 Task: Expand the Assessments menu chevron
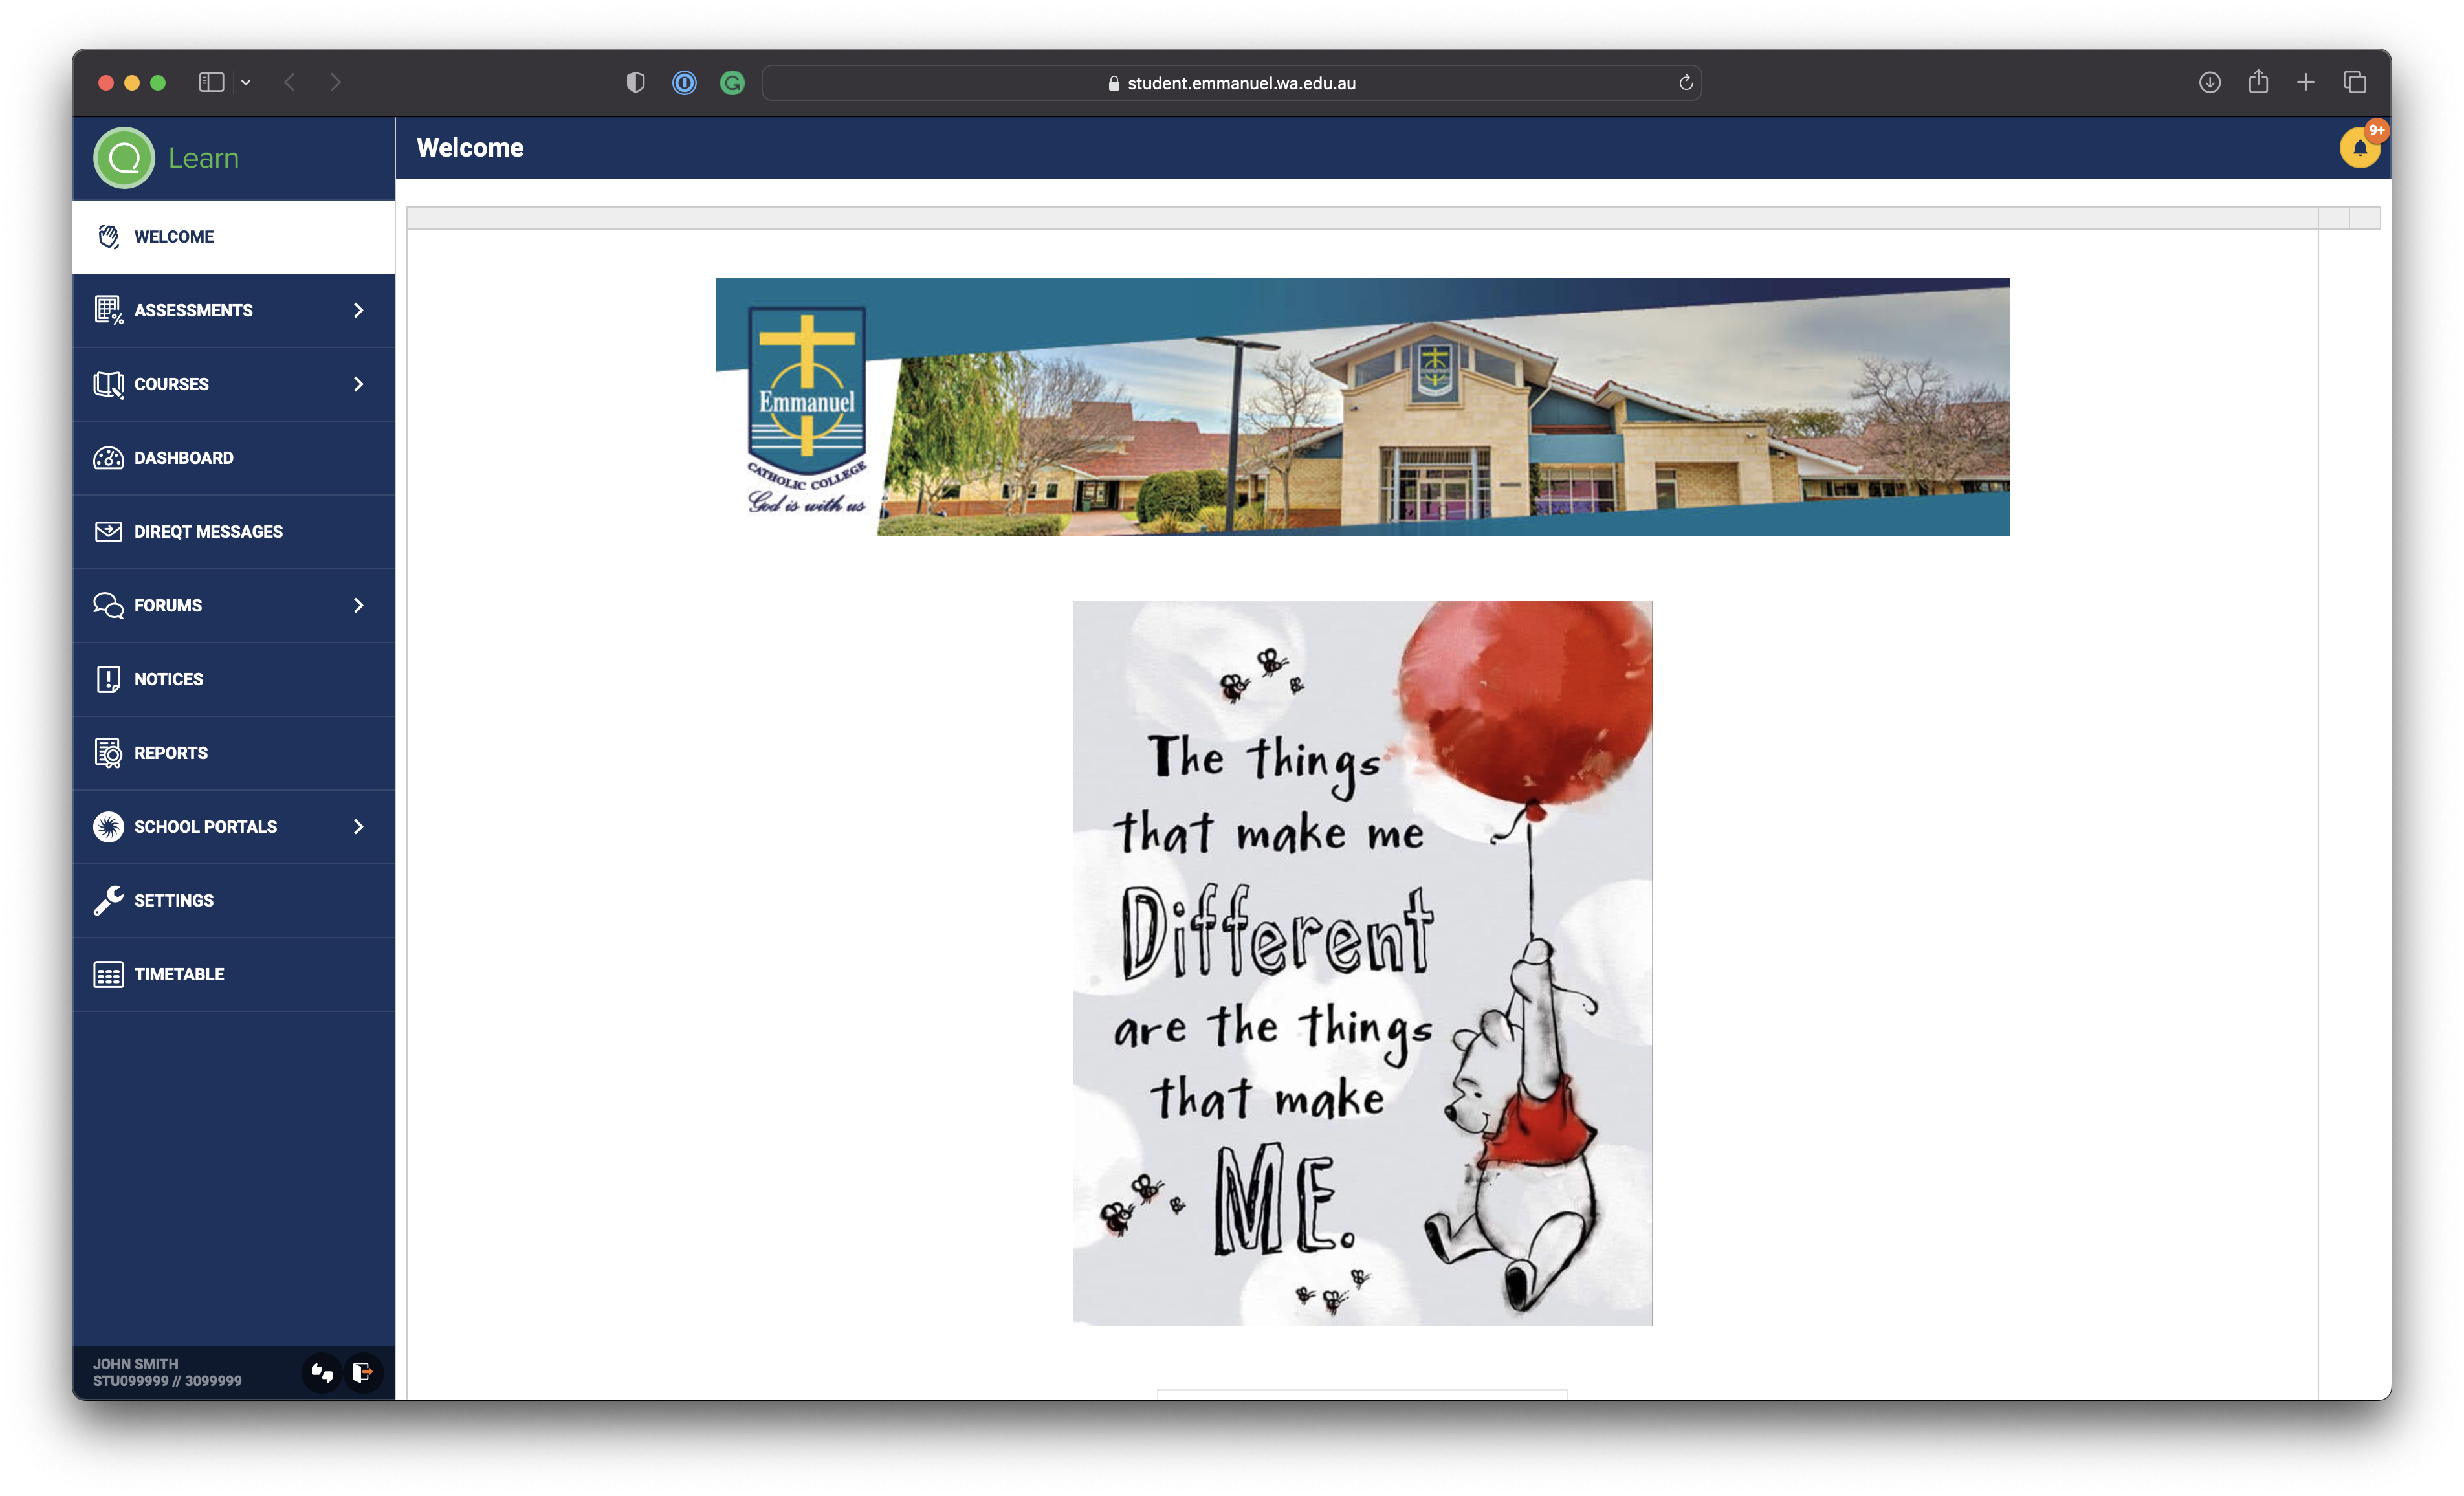358,311
